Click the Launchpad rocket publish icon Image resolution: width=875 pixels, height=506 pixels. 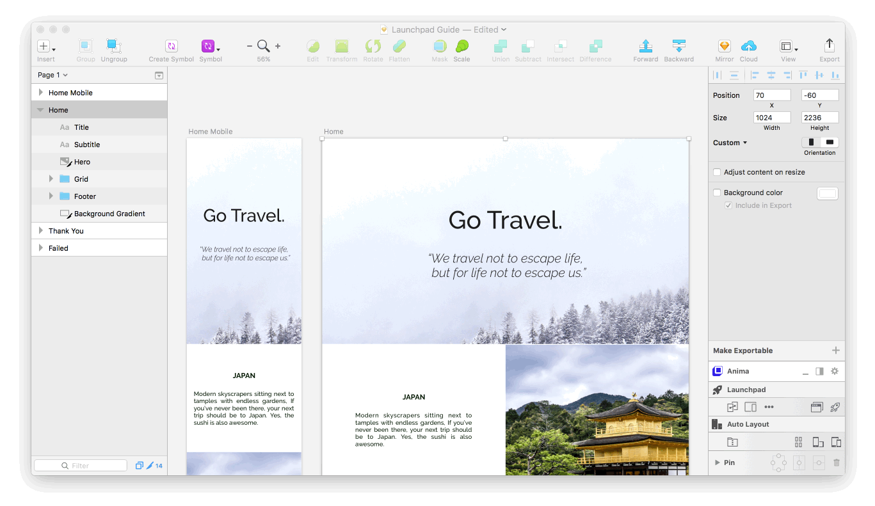[x=834, y=407]
